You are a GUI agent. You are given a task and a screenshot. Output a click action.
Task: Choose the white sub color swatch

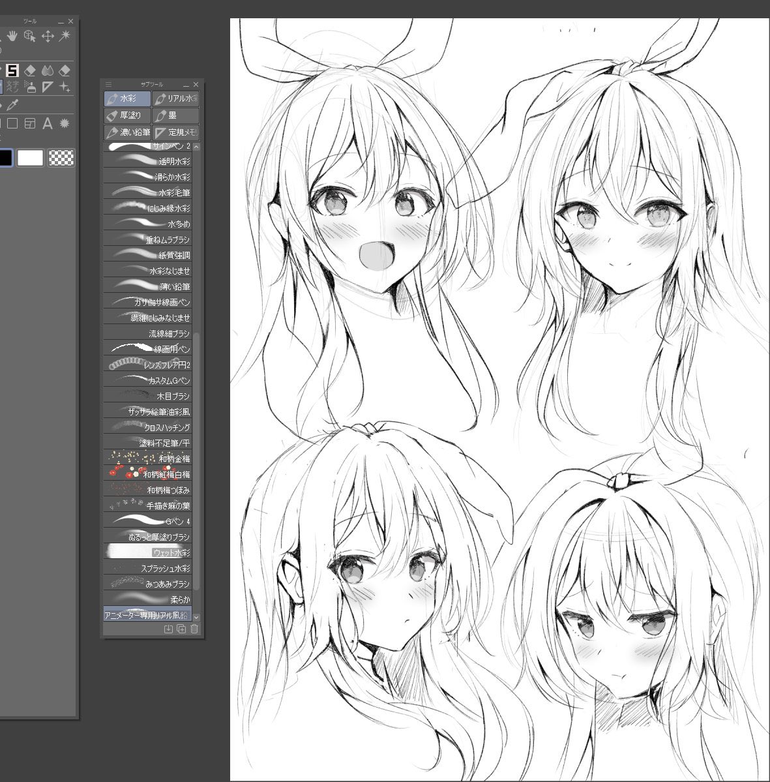31,158
